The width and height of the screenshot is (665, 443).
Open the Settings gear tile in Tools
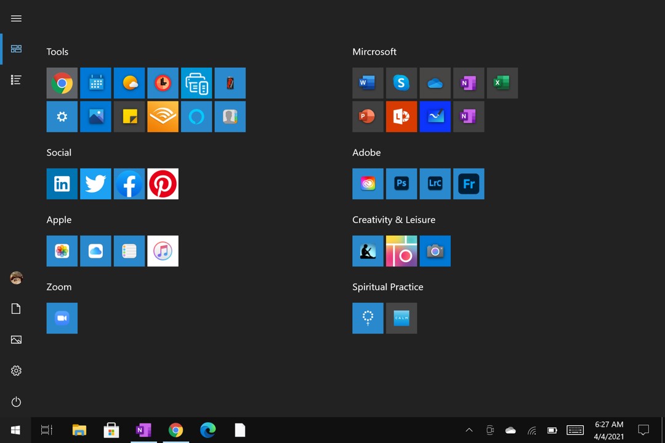point(62,116)
